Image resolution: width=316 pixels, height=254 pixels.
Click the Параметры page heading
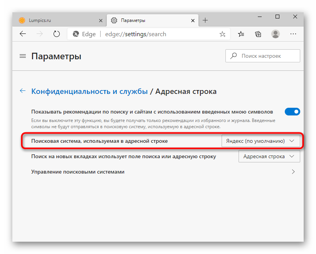pyautogui.click(x=56, y=56)
